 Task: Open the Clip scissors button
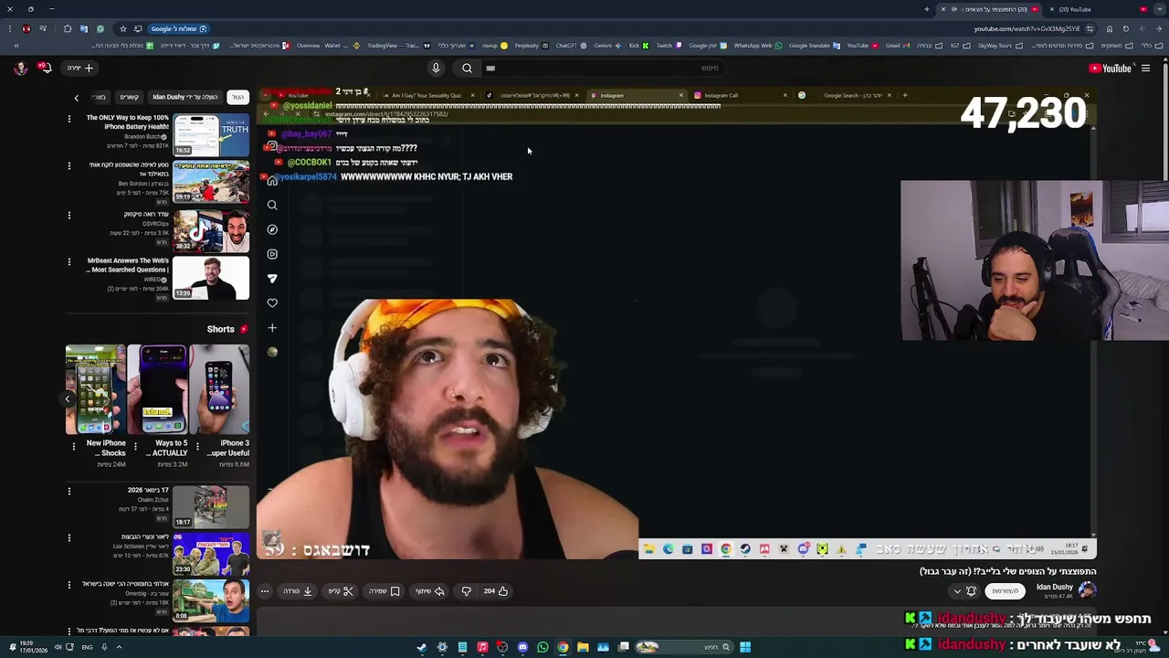341,591
